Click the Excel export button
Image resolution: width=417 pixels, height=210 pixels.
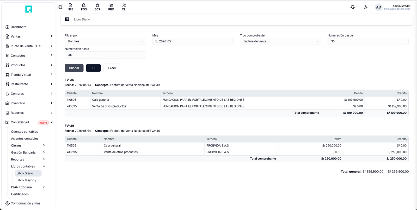[x=112, y=68]
